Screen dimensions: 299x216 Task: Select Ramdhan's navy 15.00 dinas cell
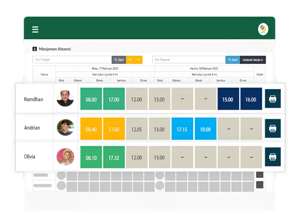click(228, 99)
